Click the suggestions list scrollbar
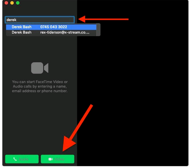Image resolution: width=189 pixels, height=167 pixels. [98, 30]
